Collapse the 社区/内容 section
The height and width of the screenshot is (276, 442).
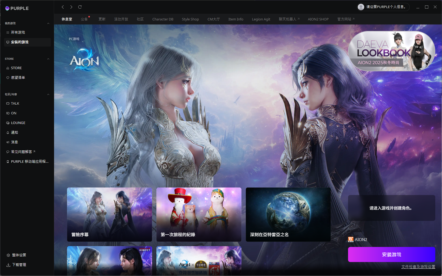click(x=48, y=94)
